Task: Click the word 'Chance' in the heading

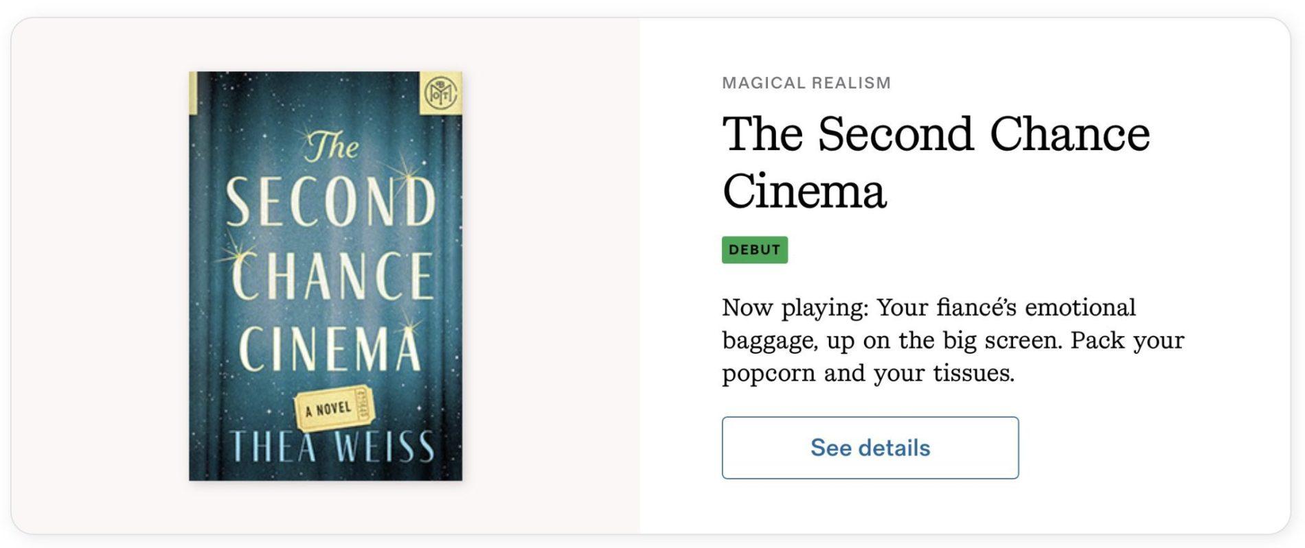Action: (x=1069, y=133)
